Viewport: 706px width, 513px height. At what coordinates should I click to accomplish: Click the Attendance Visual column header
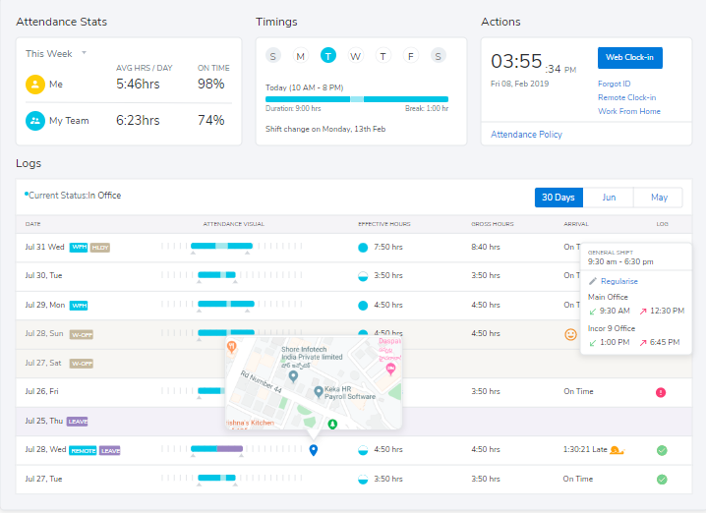tap(234, 224)
